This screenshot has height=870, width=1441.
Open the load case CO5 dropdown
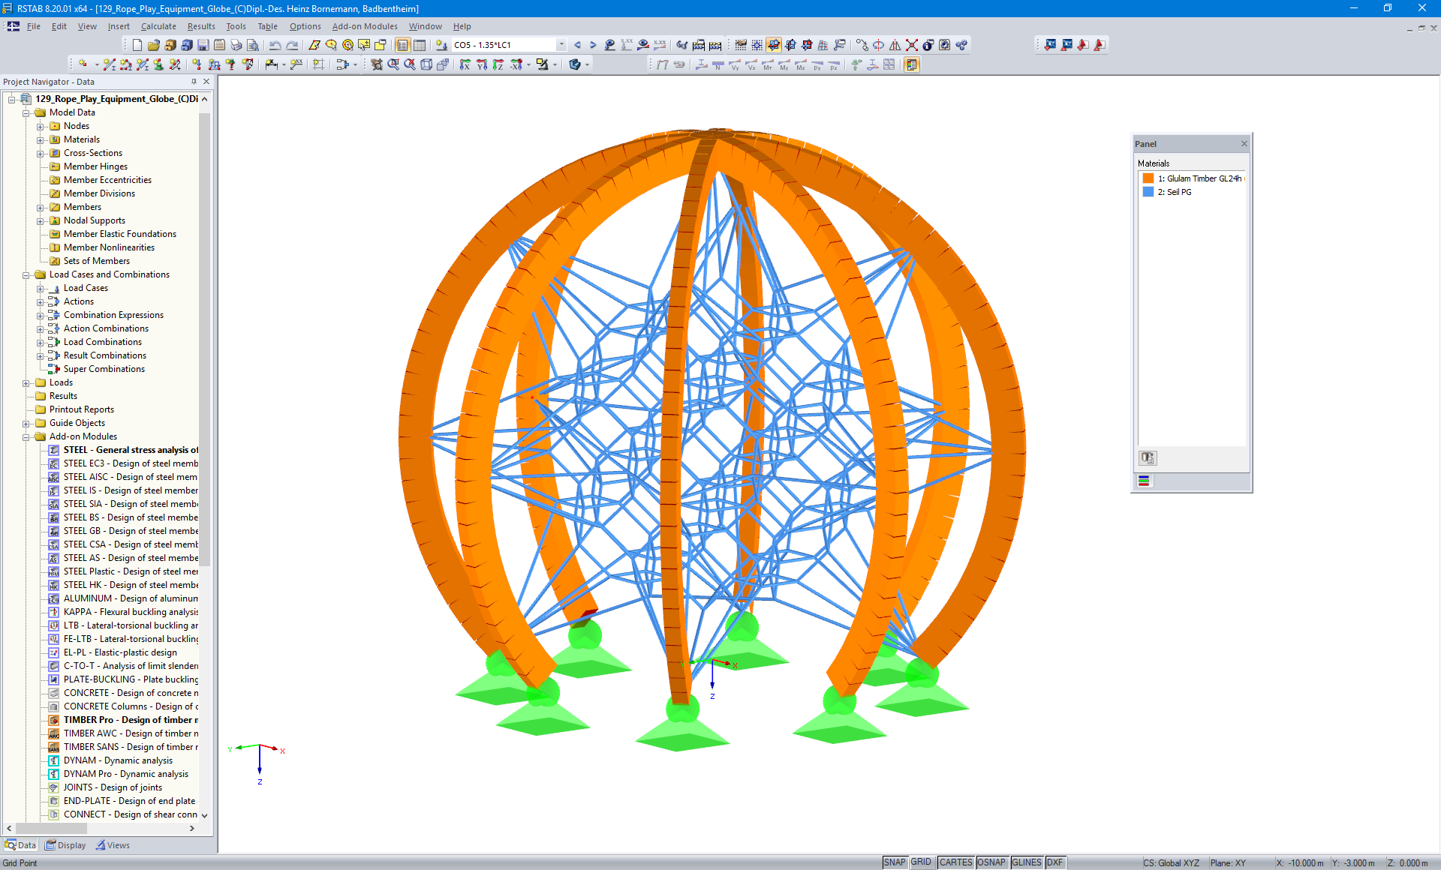click(561, 45)
